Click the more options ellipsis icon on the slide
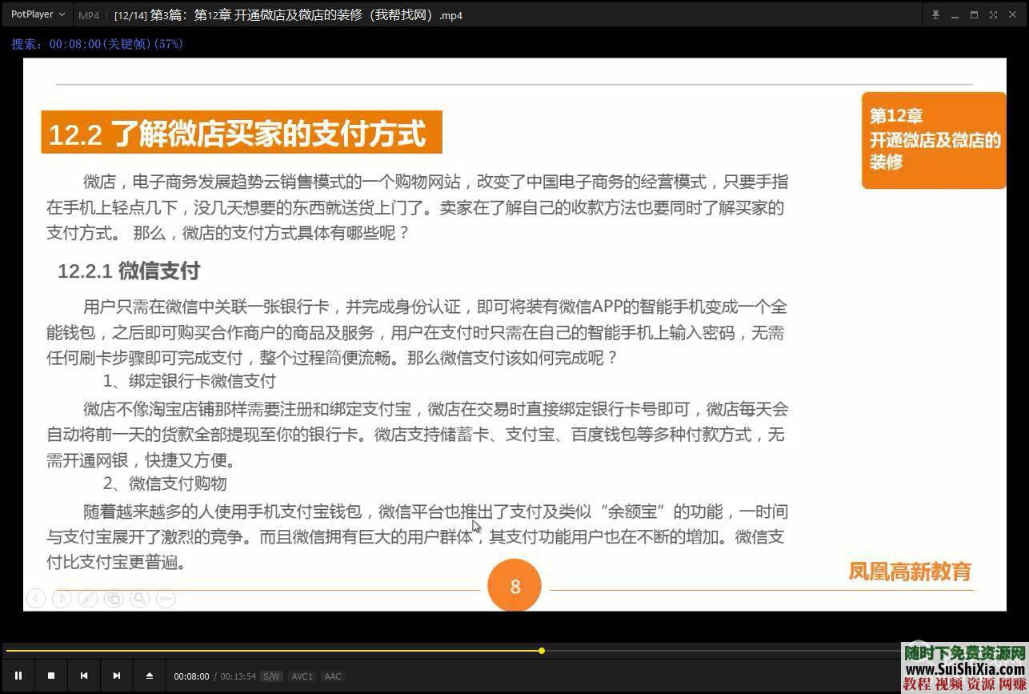Viewport: 1029px width, 694px height. pos(166,598)
